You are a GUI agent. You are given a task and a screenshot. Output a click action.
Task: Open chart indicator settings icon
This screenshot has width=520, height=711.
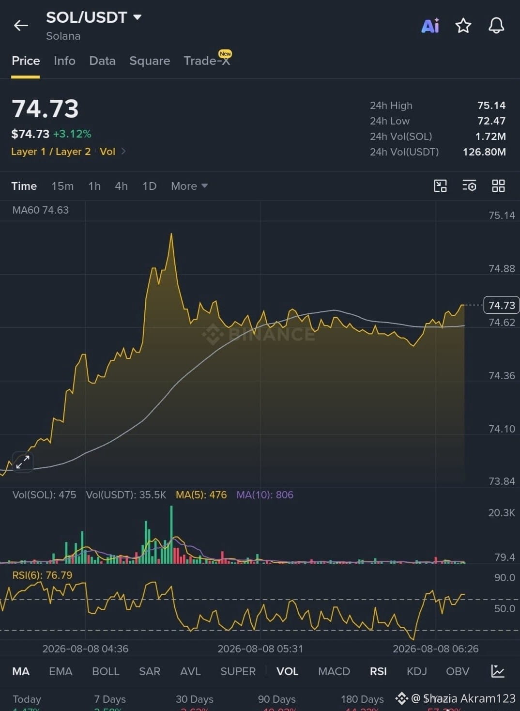coord(469,186)
